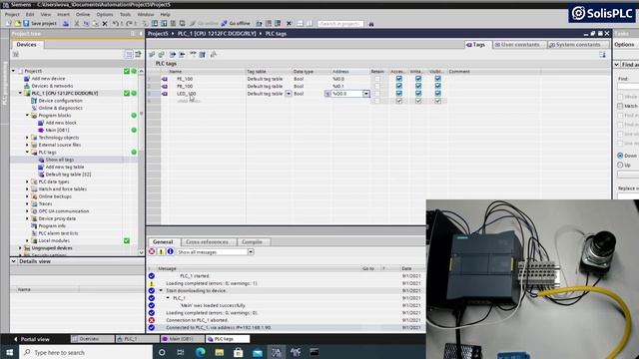The height and width of the screenshot is (359, 639).
Task: Select the Down radio button in Find panel
Action: click(620, 156)
